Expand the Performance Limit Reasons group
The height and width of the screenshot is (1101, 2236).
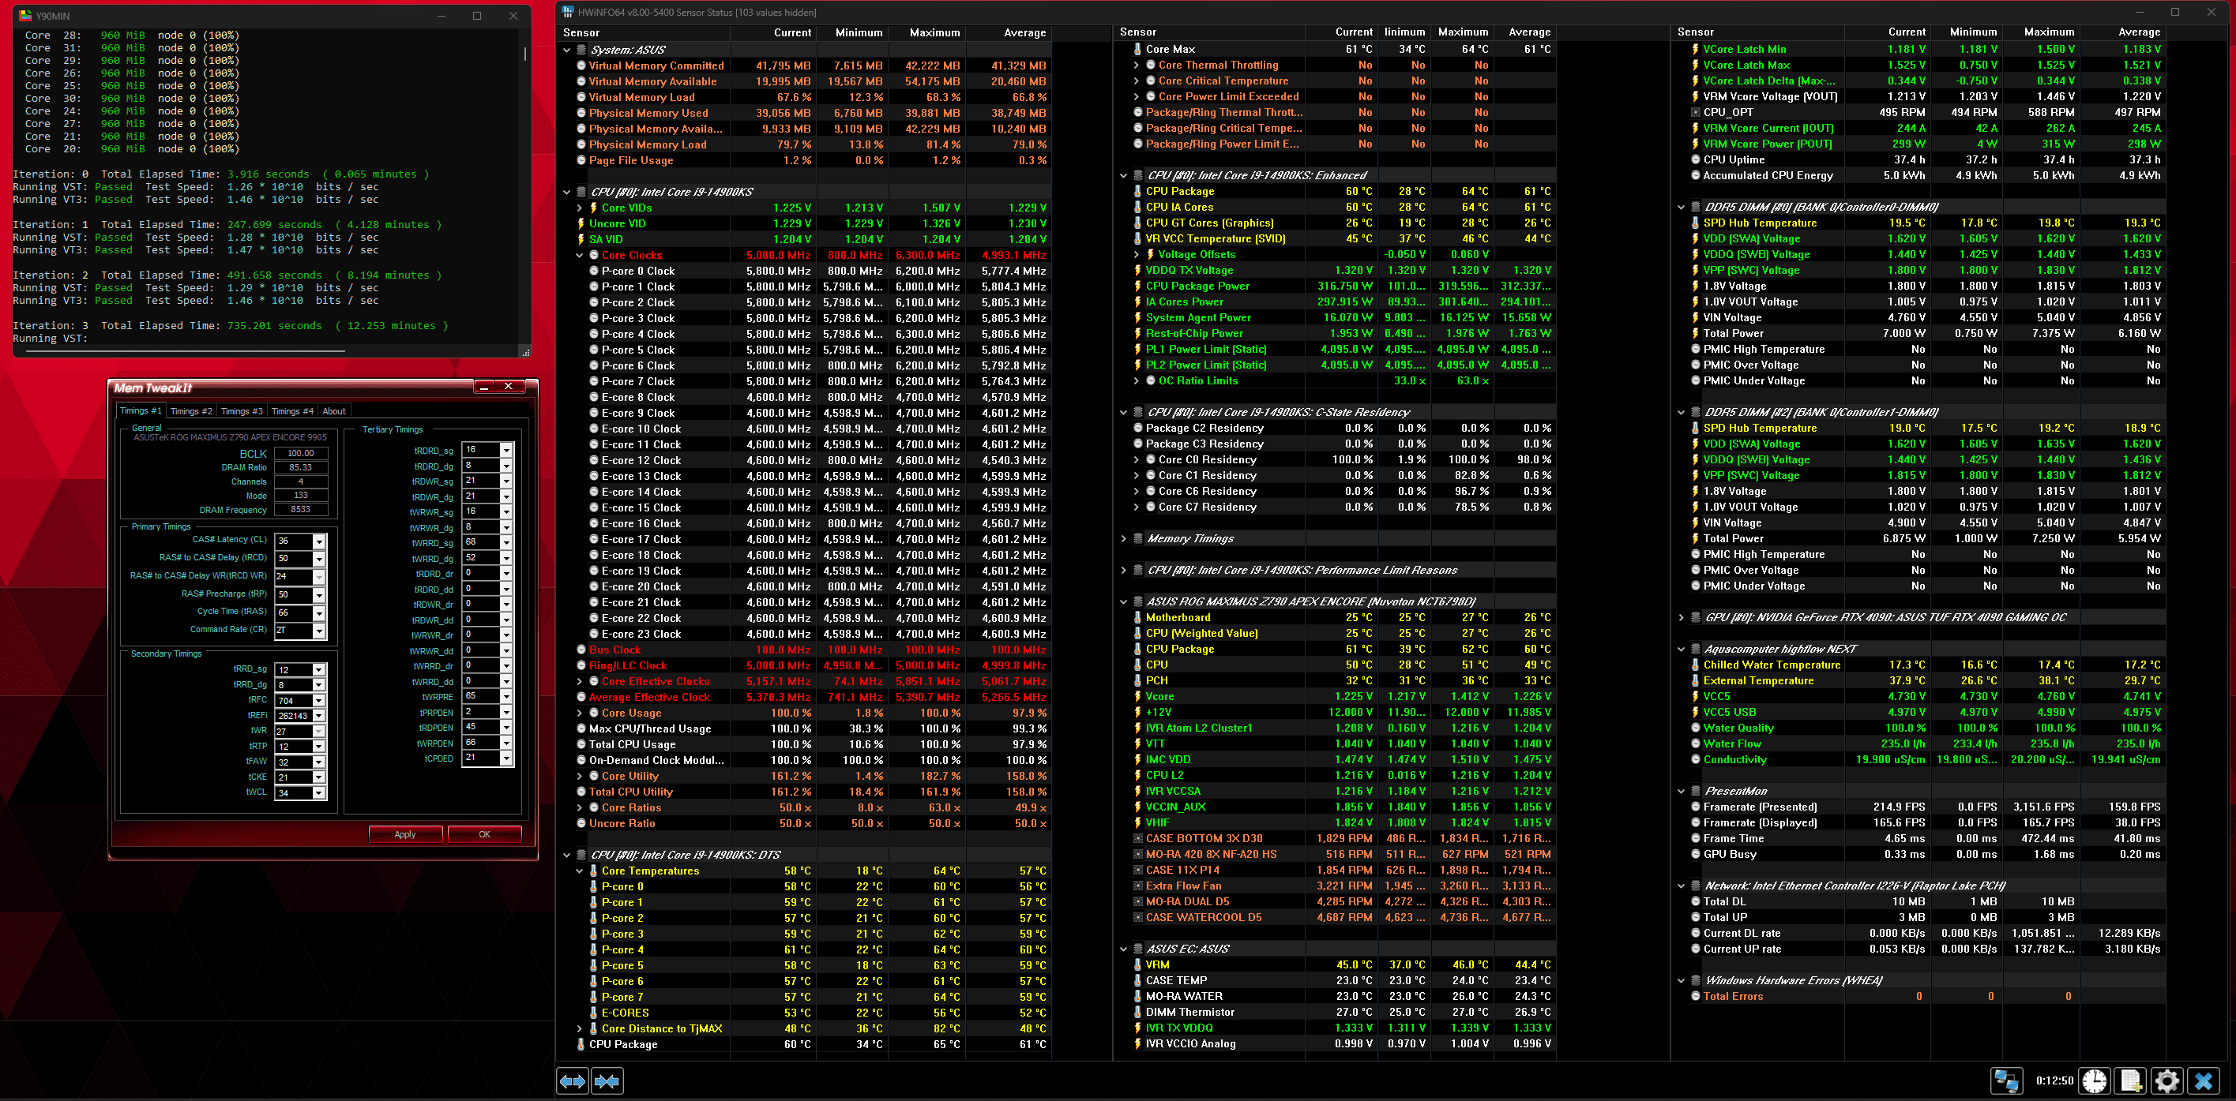tap(1123, 570)
